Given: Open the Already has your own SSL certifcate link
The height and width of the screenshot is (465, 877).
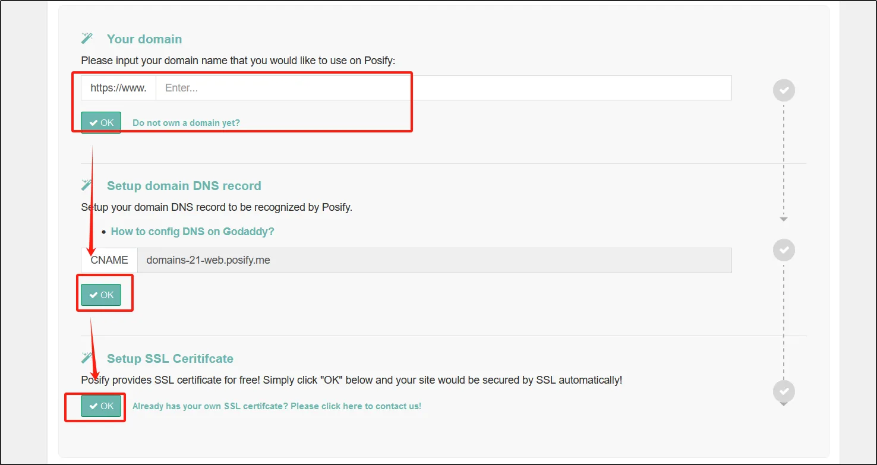Looking at the screenshot, I should click(x=276, y=406).
